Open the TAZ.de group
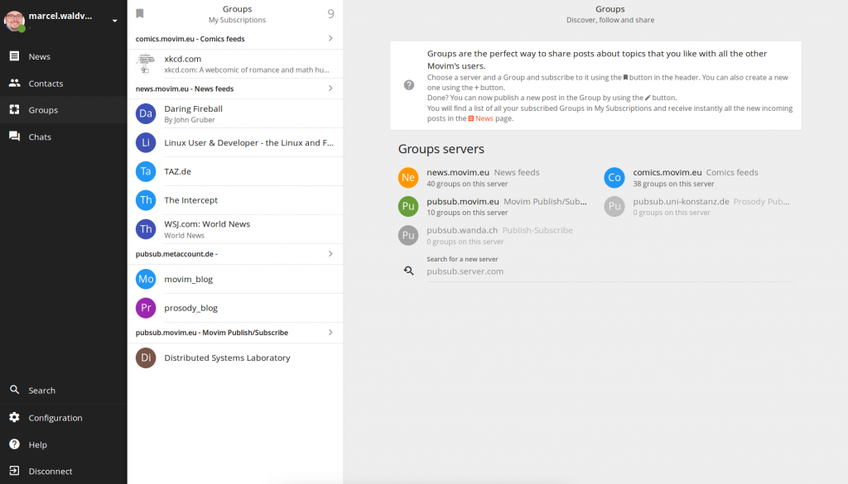This screenshot has height=484, width=848. pos(235,171)
